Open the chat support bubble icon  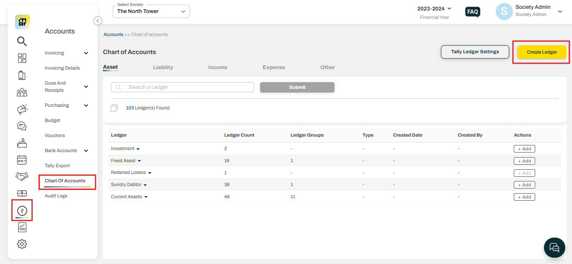[x=554, y=247]
